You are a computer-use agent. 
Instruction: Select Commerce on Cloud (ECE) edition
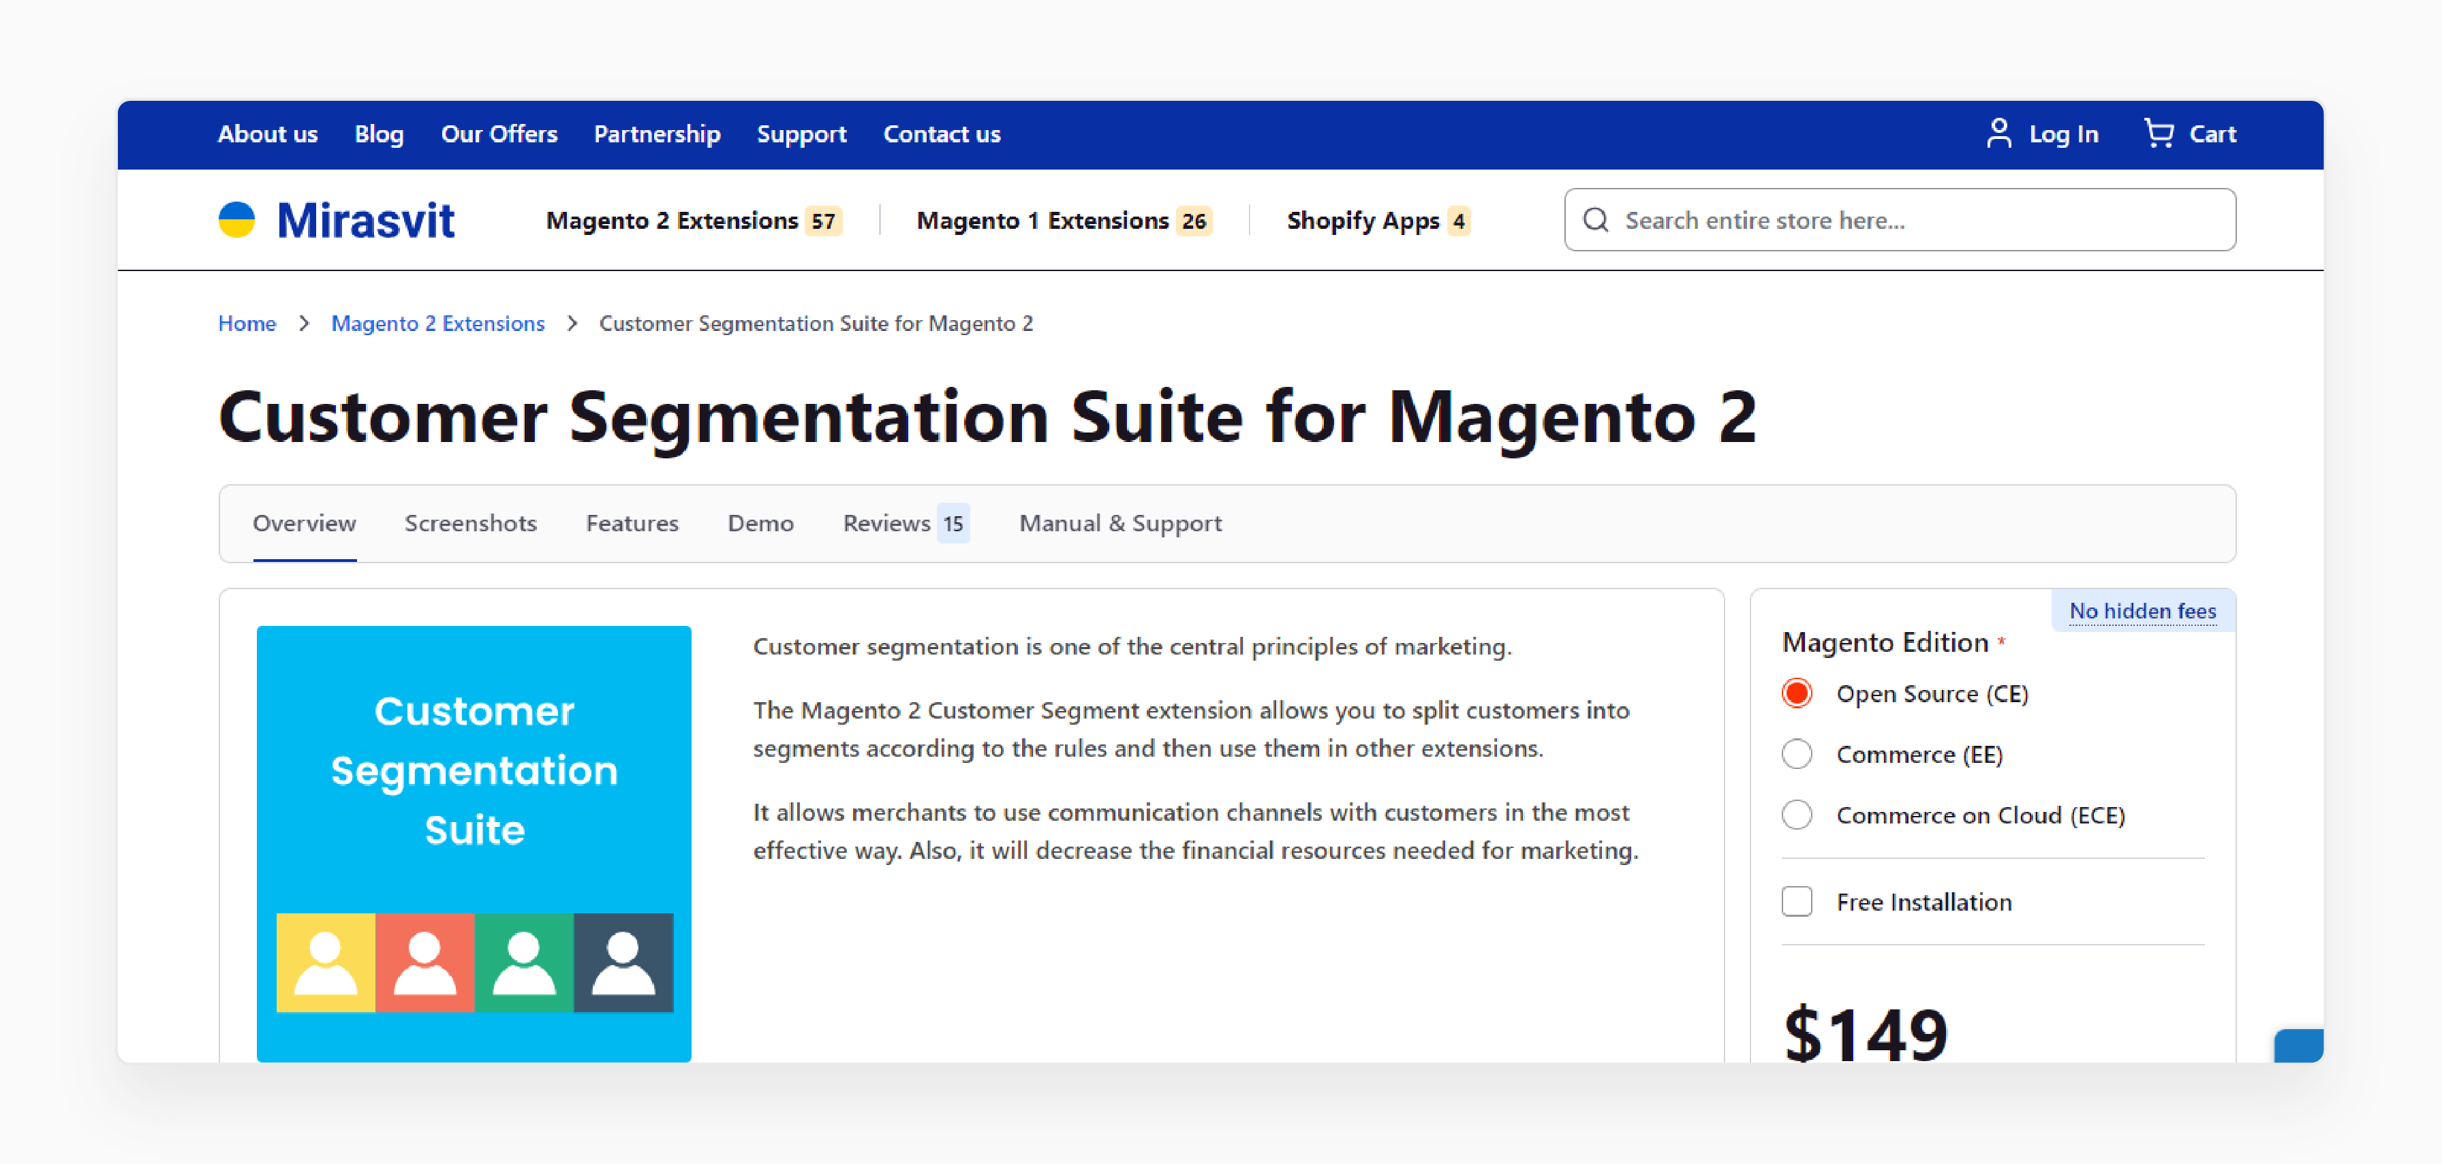tap(1797, 814)
